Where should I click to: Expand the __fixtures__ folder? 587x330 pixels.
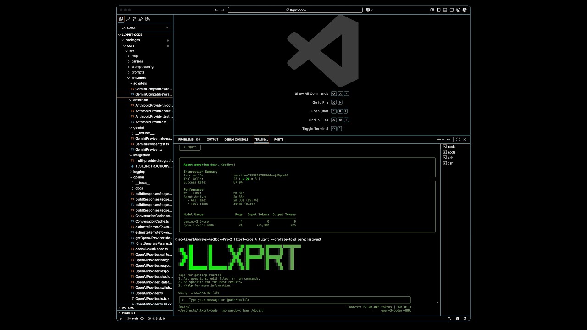(x=145, y=133)
